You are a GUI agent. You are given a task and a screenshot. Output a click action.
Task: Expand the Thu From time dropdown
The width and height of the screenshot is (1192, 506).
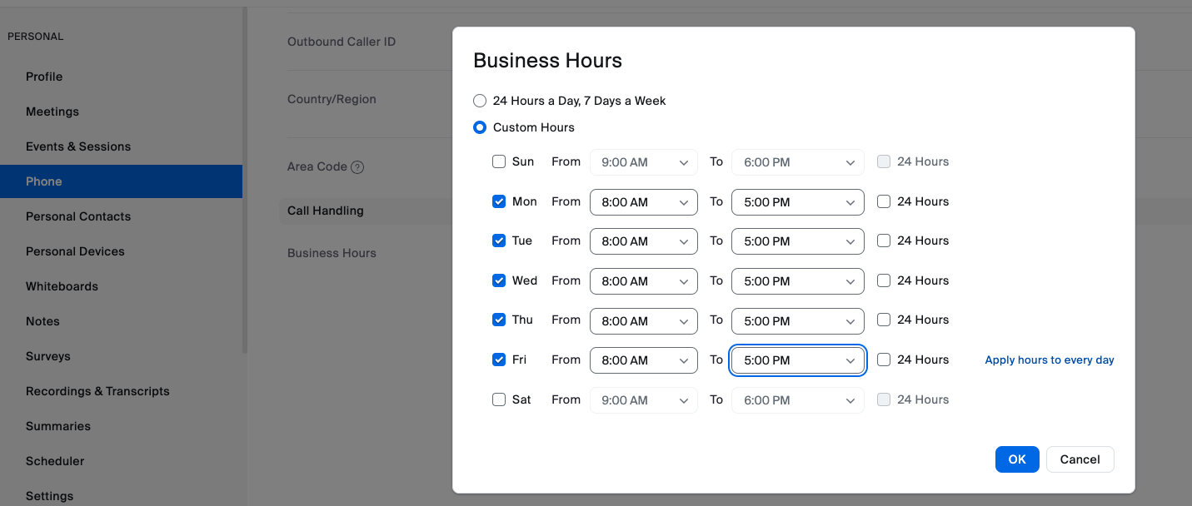tap(643, 320)
